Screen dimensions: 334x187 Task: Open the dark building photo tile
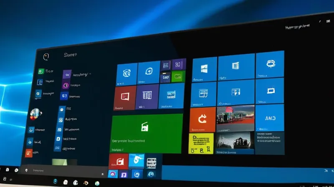[235, 143]
